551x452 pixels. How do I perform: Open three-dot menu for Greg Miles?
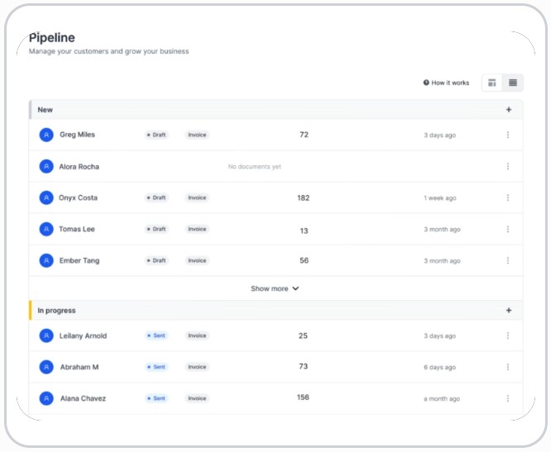tap(507, 135)
